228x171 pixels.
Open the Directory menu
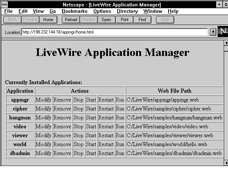click(127, 11)
